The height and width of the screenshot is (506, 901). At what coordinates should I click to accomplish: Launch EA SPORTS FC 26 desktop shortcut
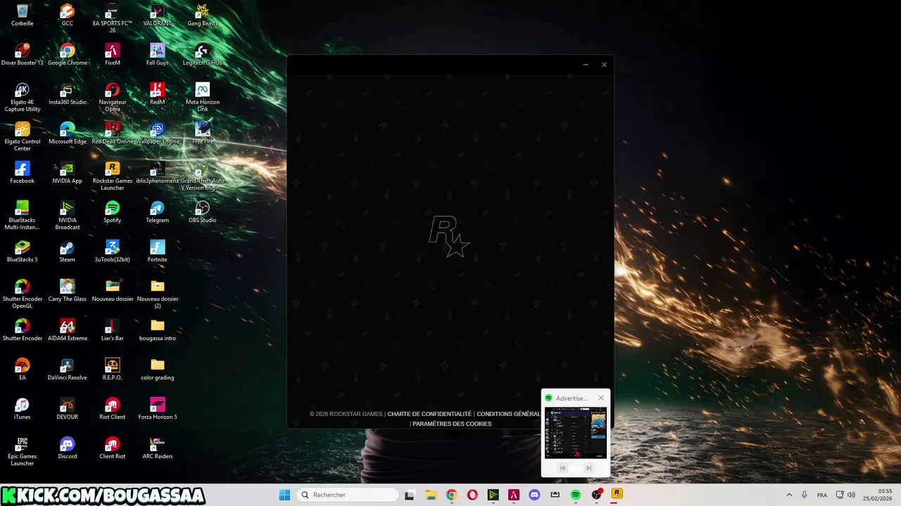113,18
